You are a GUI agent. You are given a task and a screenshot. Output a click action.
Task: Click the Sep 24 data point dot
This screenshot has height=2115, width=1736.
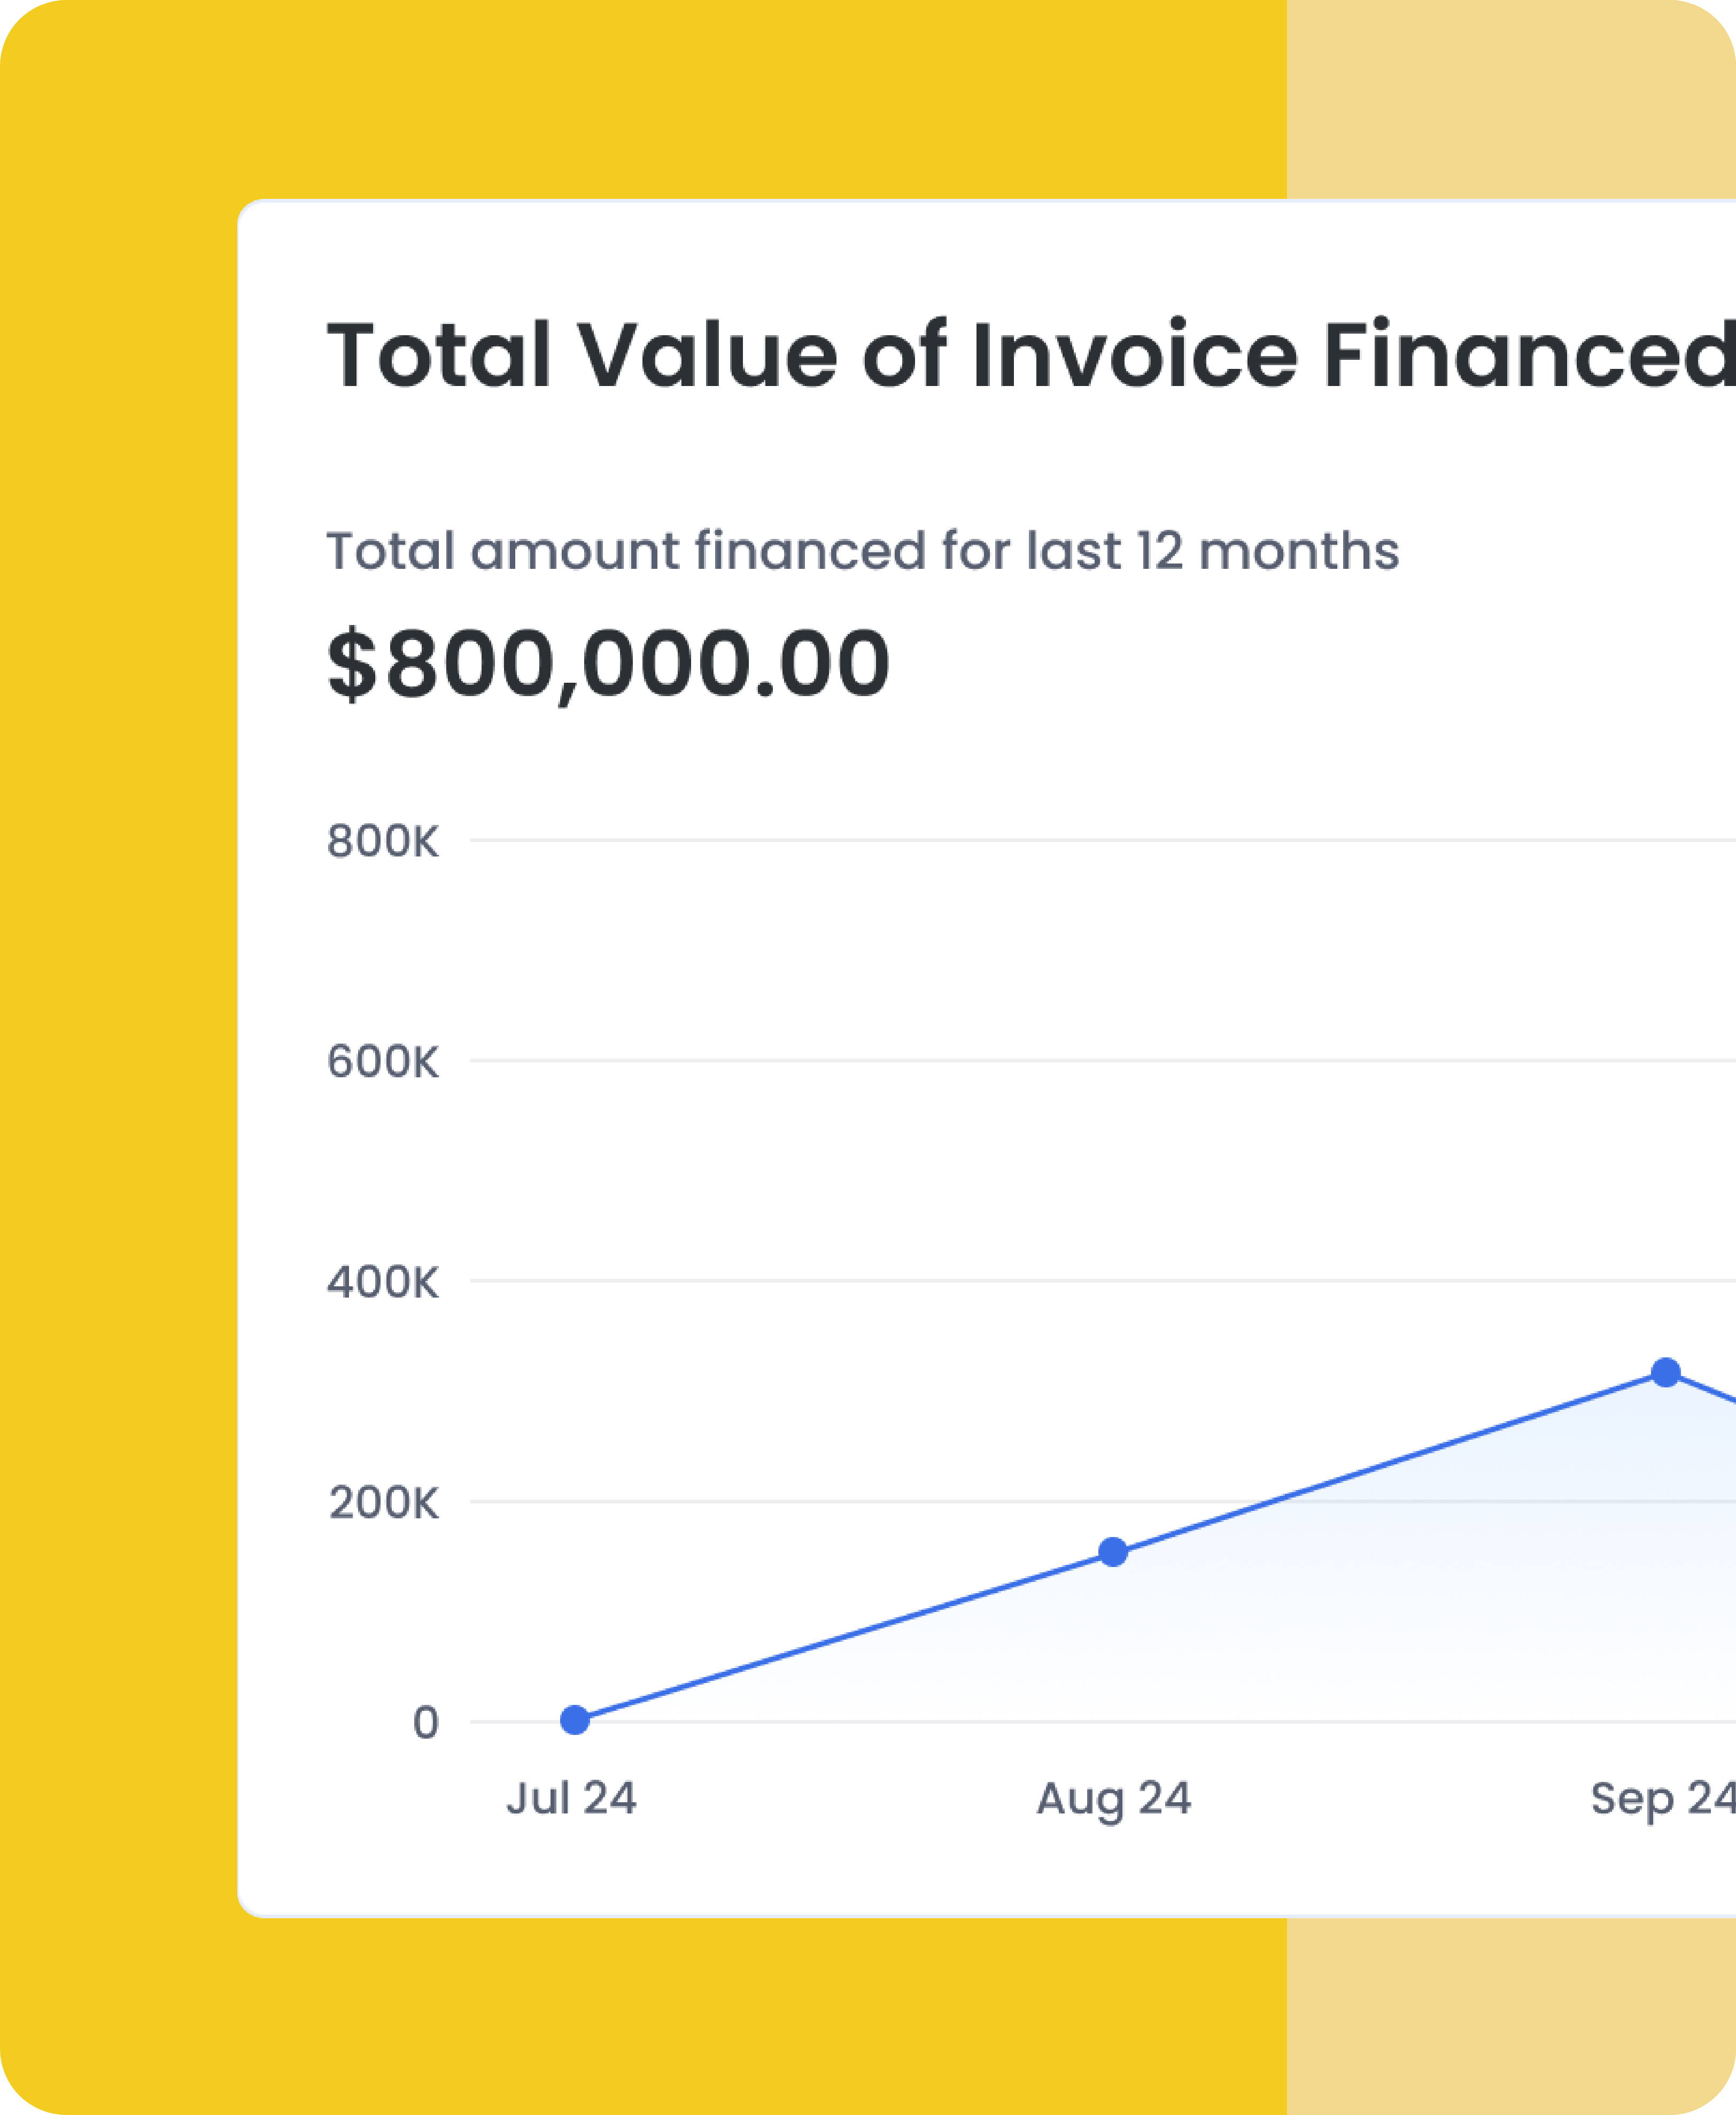(1666, 1373)
